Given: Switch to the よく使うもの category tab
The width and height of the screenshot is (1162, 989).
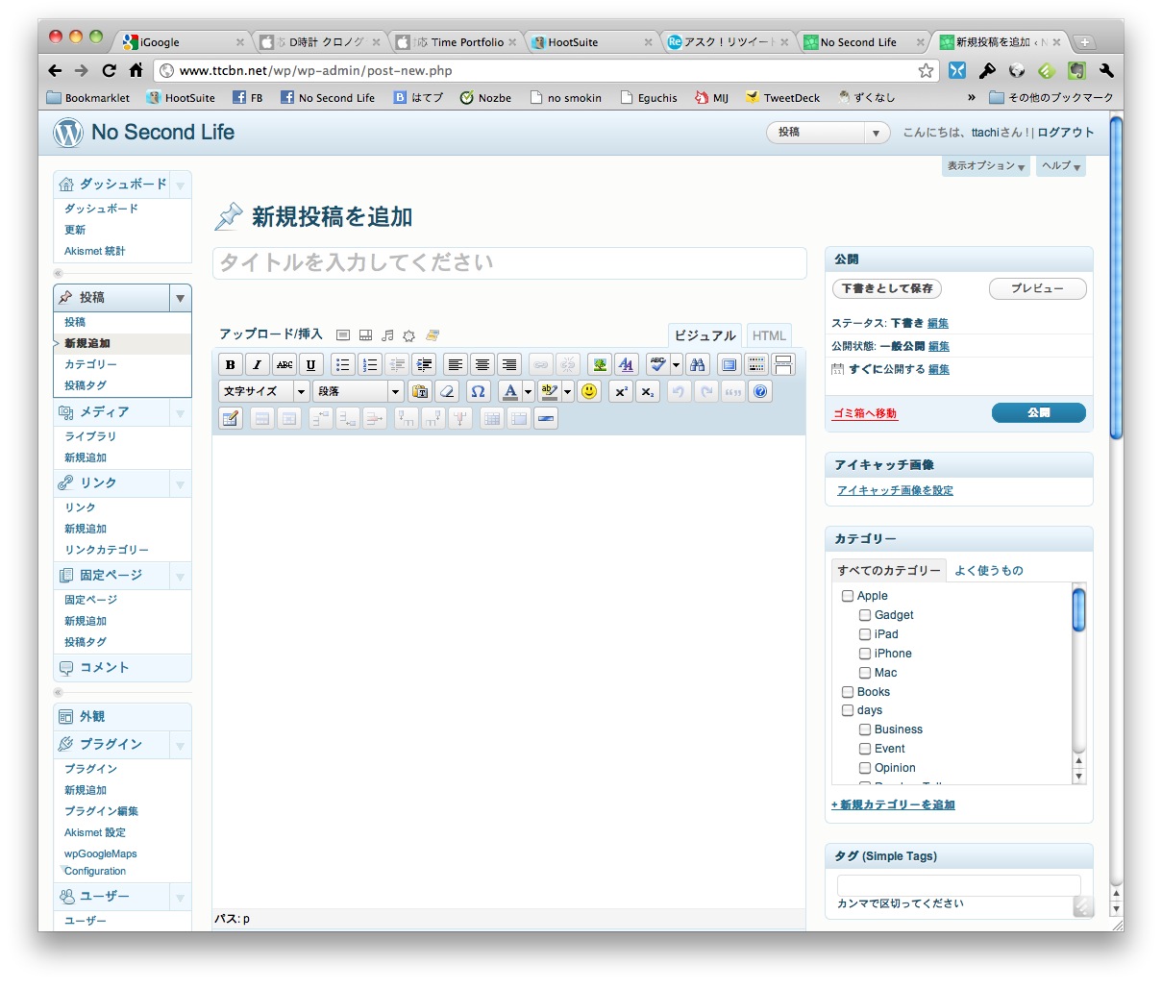Looking at the screenshot, I should pyautogui.click(x=988, y=571).
